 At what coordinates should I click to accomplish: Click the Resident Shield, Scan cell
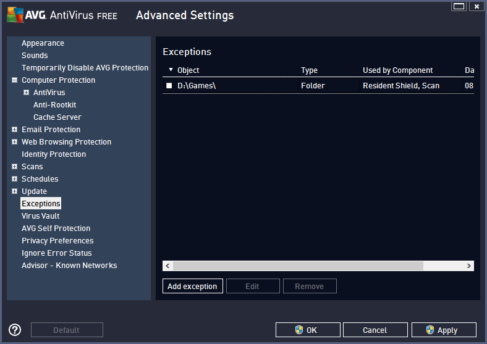[x=401, y=86]
